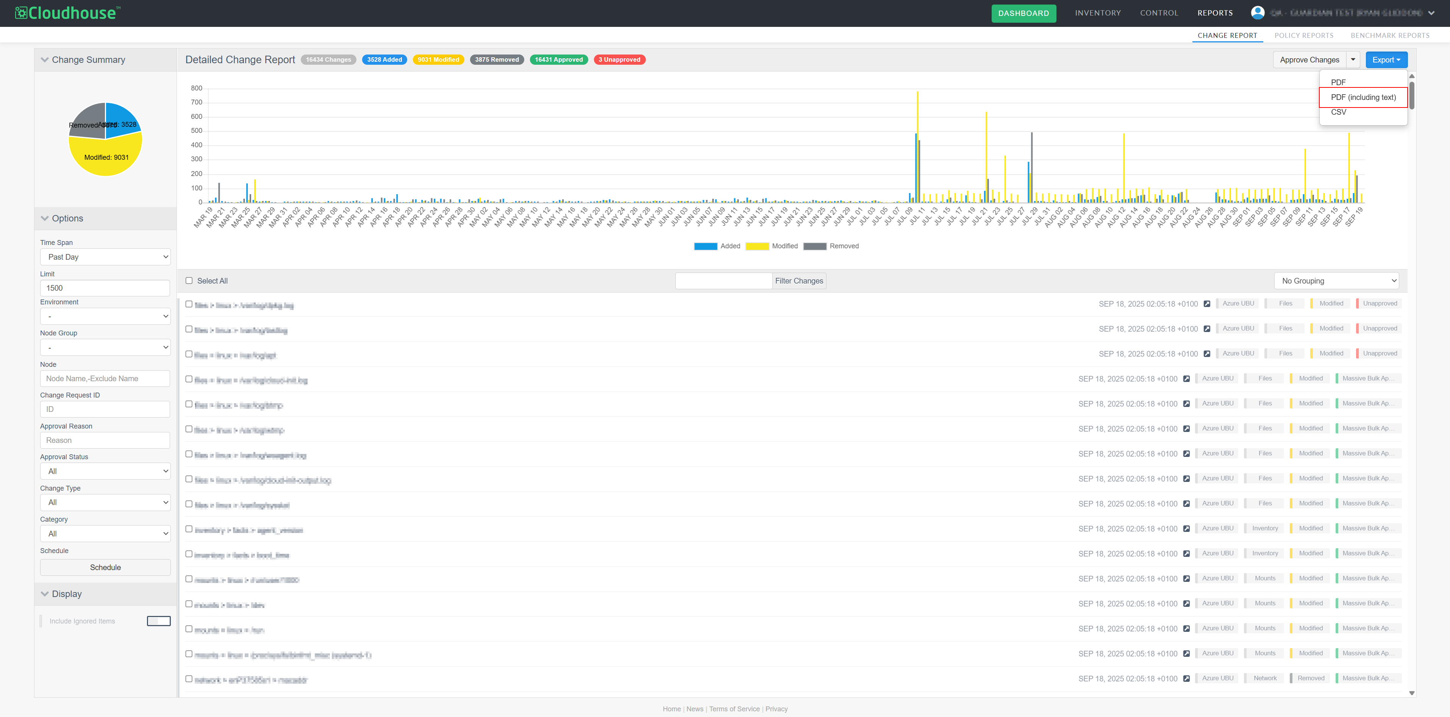Collapse the Display section chevron

(44, 594)
